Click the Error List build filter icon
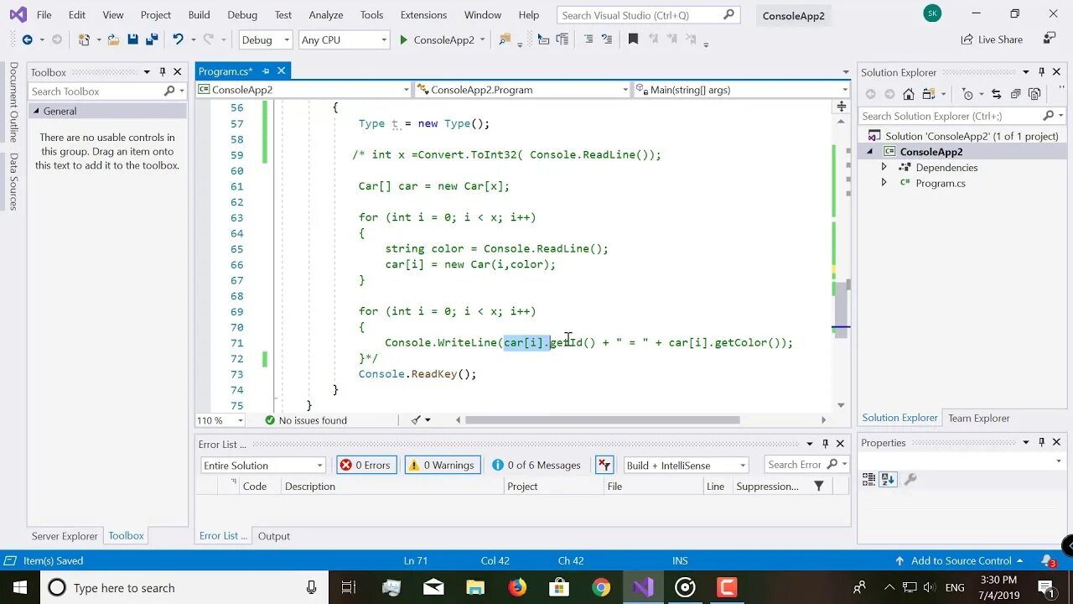The width and height of the screenshot is (1073, 604). click(604, 465)
